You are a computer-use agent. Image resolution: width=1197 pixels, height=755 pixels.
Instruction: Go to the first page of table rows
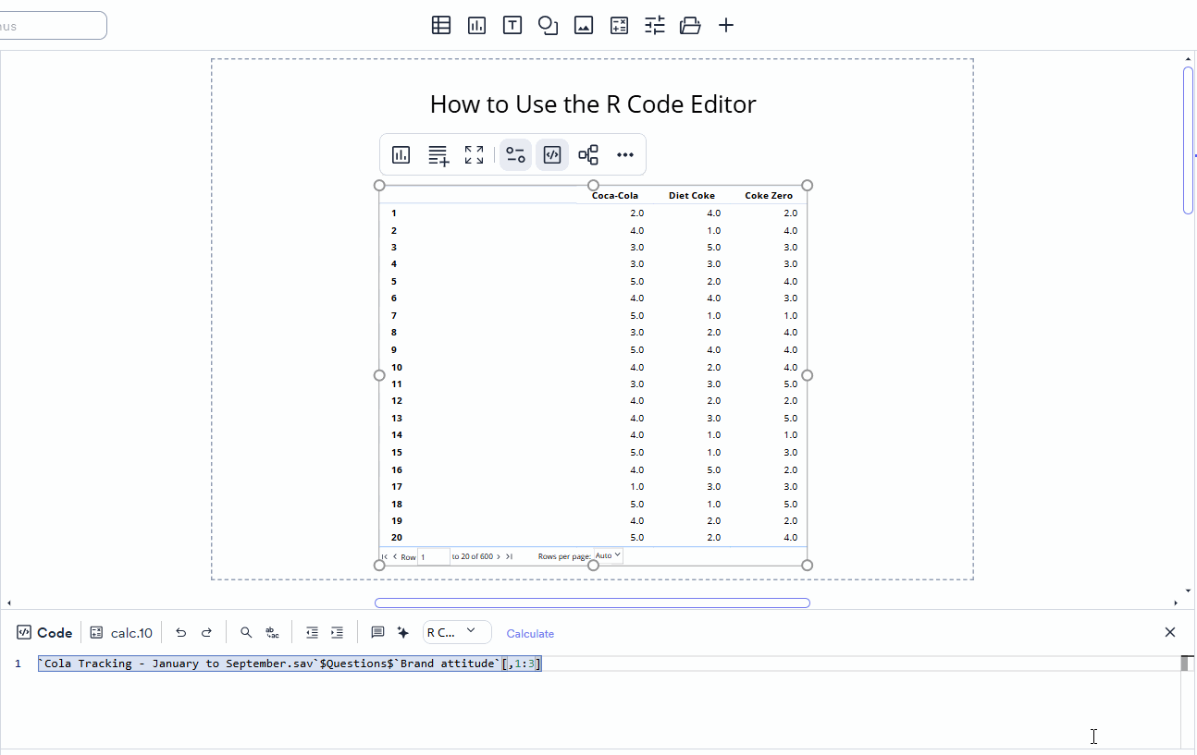pyautogui.click(x=385, y=556)
